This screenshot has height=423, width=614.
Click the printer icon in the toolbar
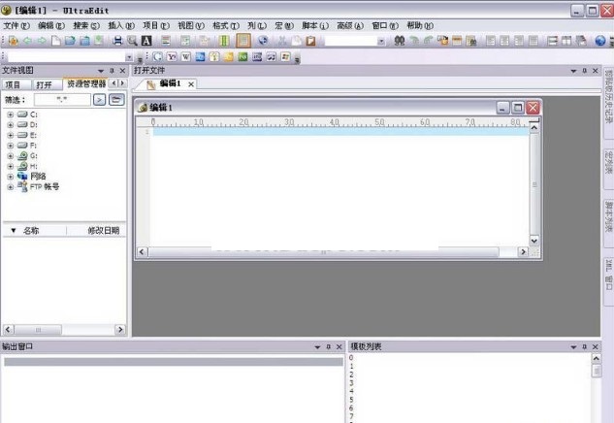click(x=117, y=41)
